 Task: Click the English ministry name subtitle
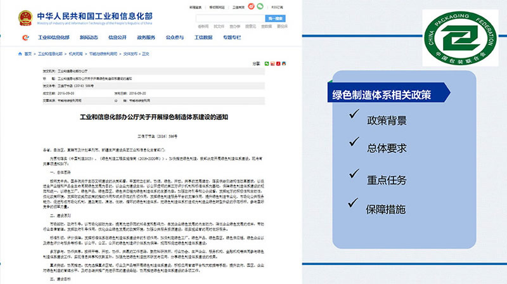94,23
